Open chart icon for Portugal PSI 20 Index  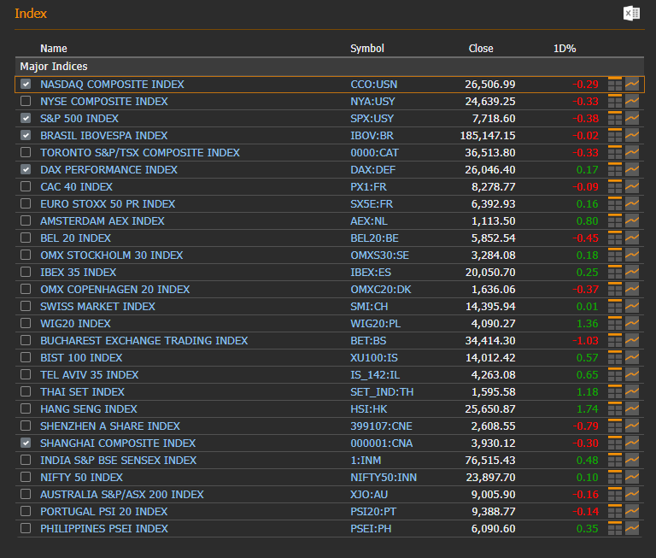tap(632, 512)
